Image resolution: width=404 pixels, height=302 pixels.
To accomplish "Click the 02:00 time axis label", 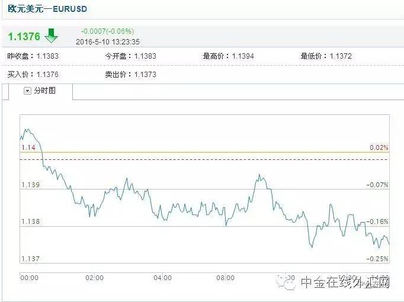I will [x=95, y=278].
